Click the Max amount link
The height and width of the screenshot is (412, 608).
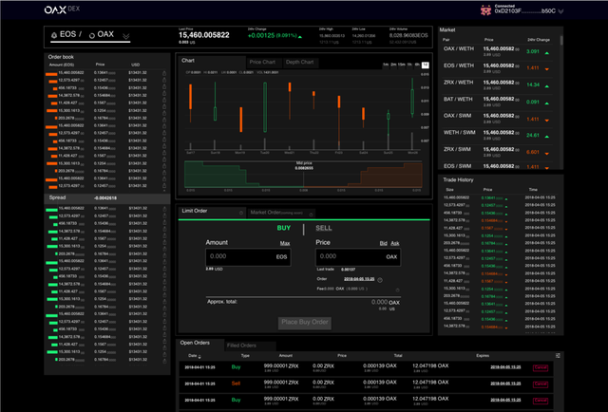pyautogui.click(x=285, y=243)
